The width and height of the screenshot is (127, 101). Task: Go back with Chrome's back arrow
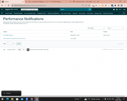(x=2, y=6)
